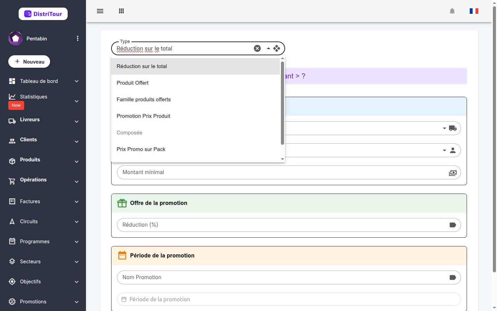Click the Opérations cart icon
497x311 pixels.
pos(12,181)
